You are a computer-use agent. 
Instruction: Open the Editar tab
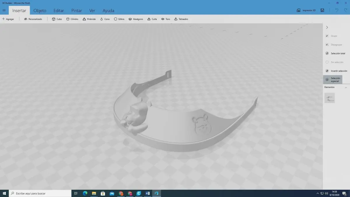coord(59,11)
